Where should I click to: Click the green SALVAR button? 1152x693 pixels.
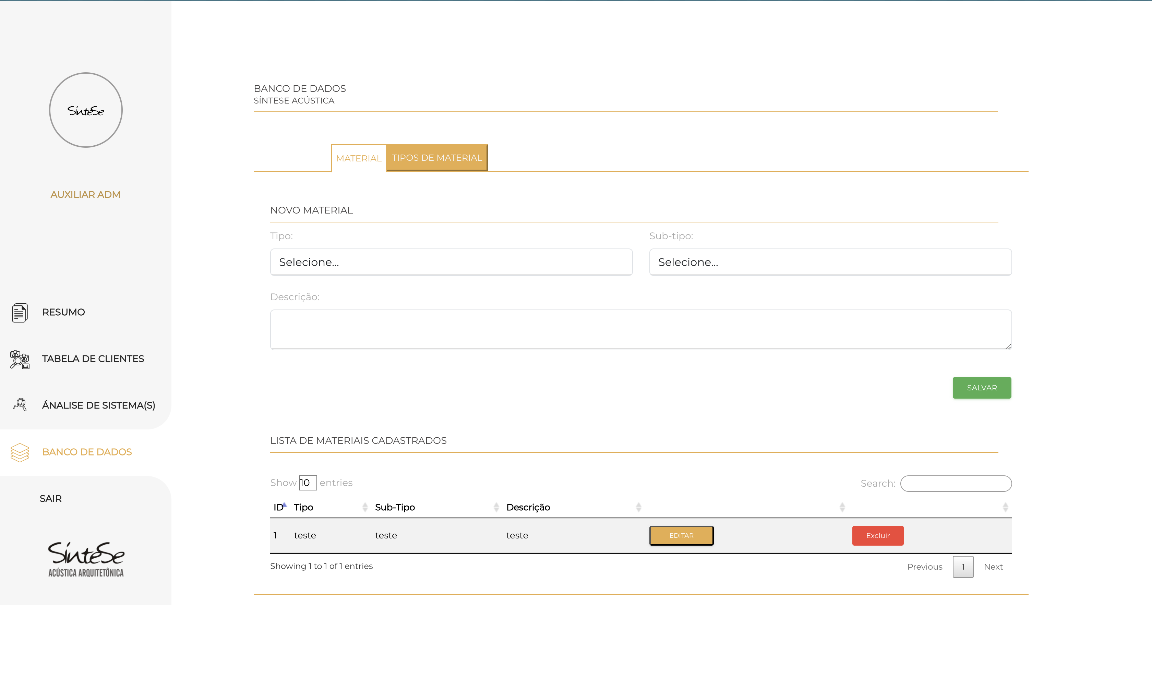click(982, 388)
